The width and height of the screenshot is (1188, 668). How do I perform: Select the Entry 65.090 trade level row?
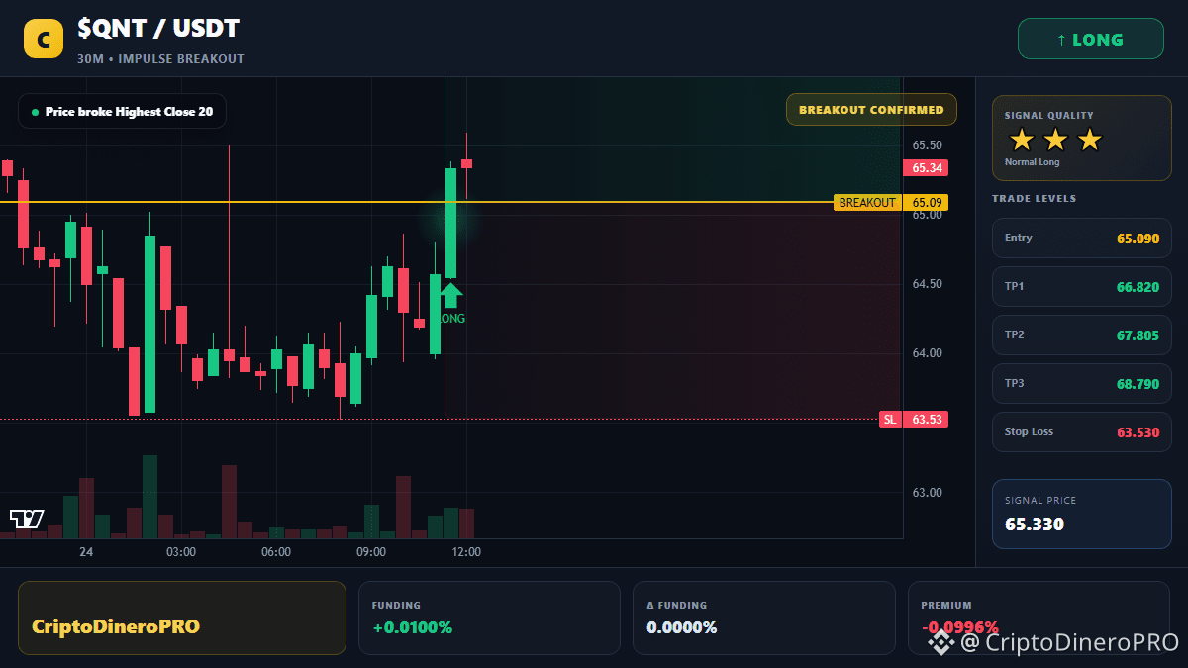1081,238
